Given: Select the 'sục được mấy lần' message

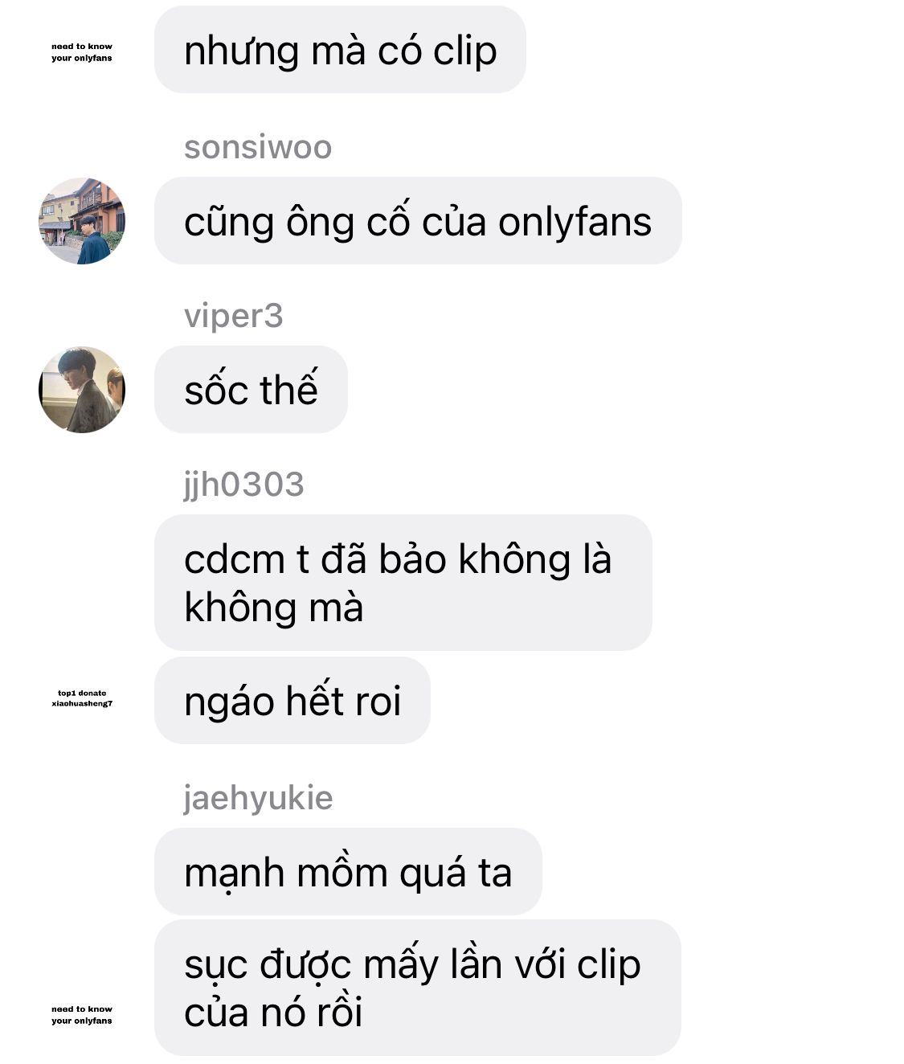Looking at the screenshot, I should (418, 988).
